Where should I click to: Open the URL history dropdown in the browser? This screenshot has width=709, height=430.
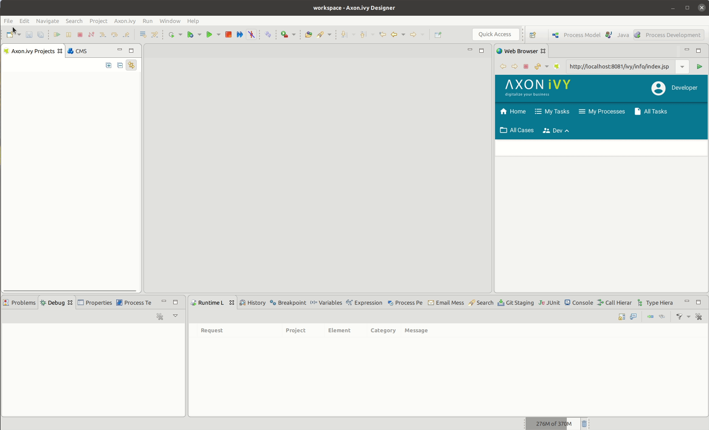click(x=682, y=67)
